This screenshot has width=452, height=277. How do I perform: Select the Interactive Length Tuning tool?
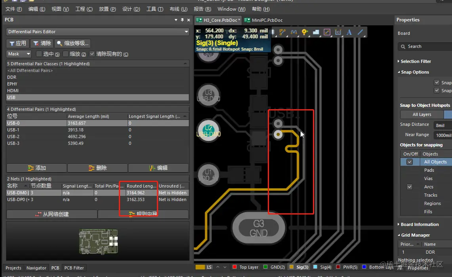tap(294, 32)
